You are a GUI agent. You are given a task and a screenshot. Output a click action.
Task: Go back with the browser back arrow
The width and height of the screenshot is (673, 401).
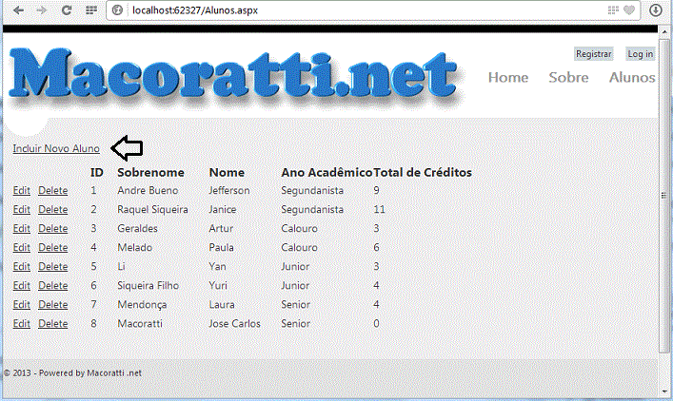(x=18, y=10)
